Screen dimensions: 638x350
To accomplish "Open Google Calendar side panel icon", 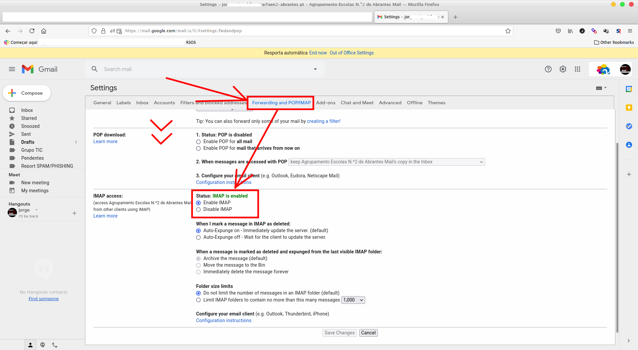I will point(629,89).
